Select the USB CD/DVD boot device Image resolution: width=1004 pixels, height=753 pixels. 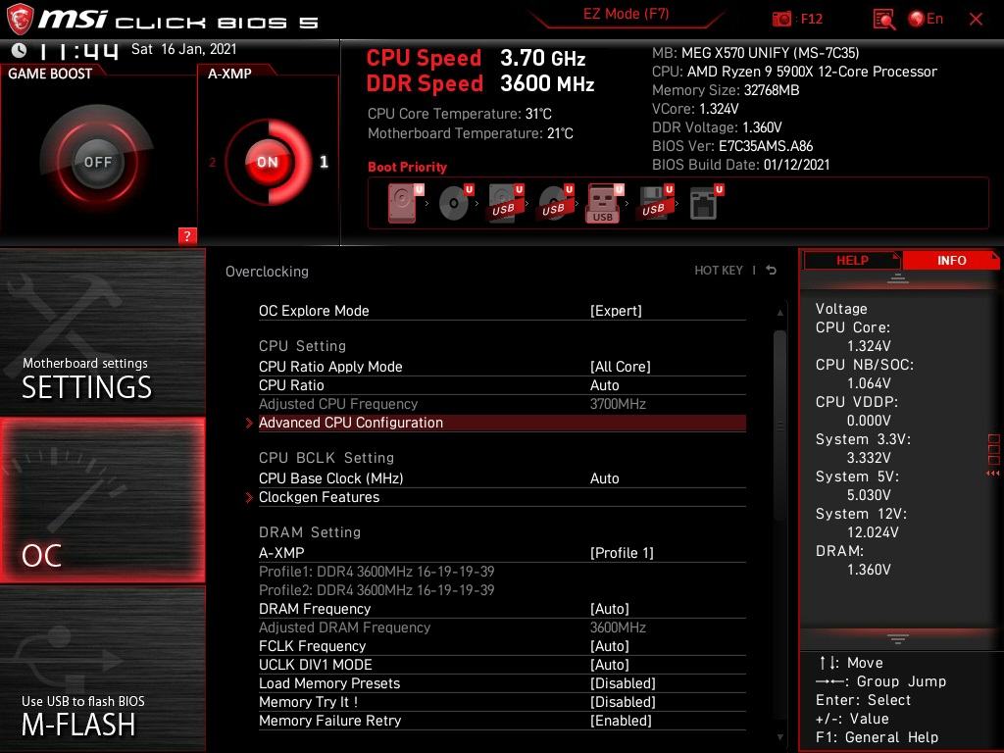coord(556,203)
